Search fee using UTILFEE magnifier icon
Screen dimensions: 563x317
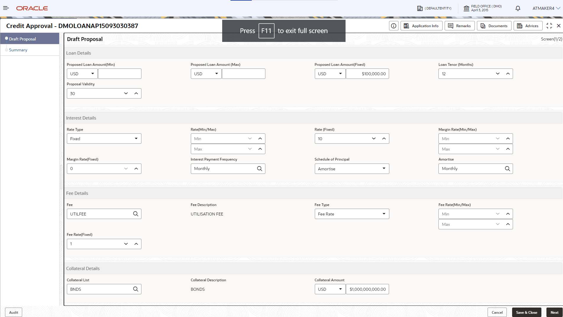135,214
